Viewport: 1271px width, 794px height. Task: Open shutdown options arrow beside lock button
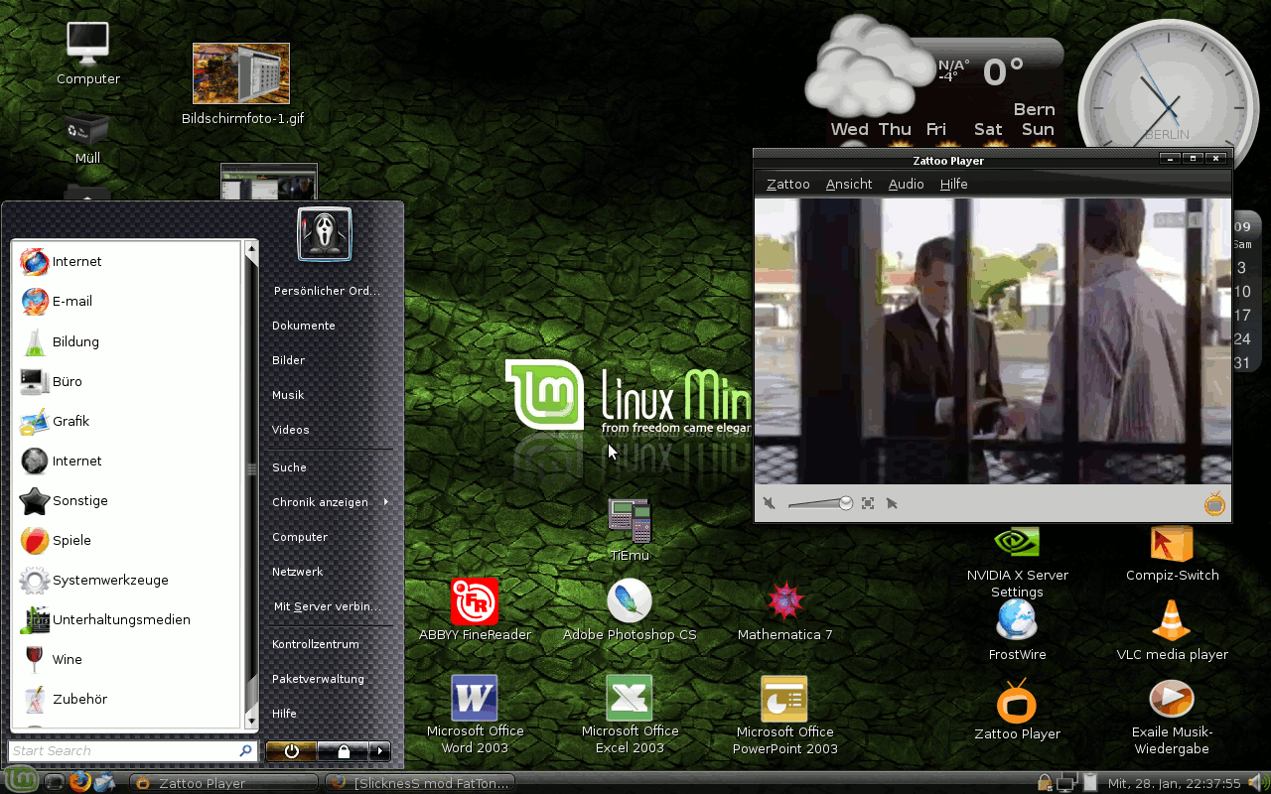coord(379,751)
